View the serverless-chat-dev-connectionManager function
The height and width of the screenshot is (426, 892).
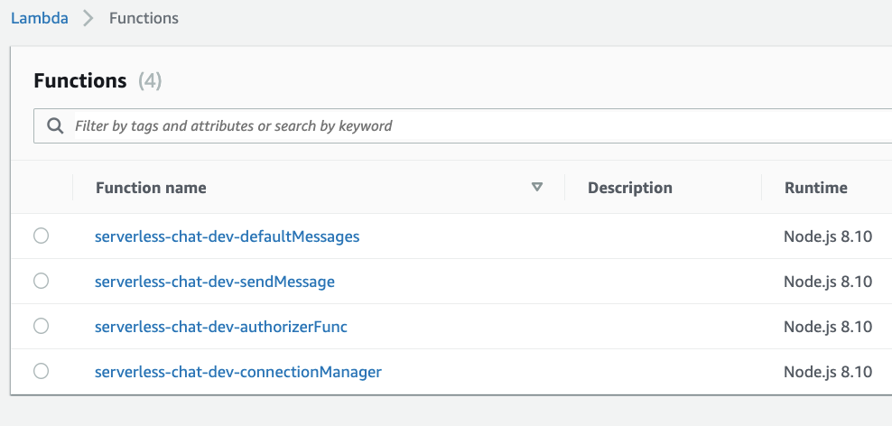237,372
